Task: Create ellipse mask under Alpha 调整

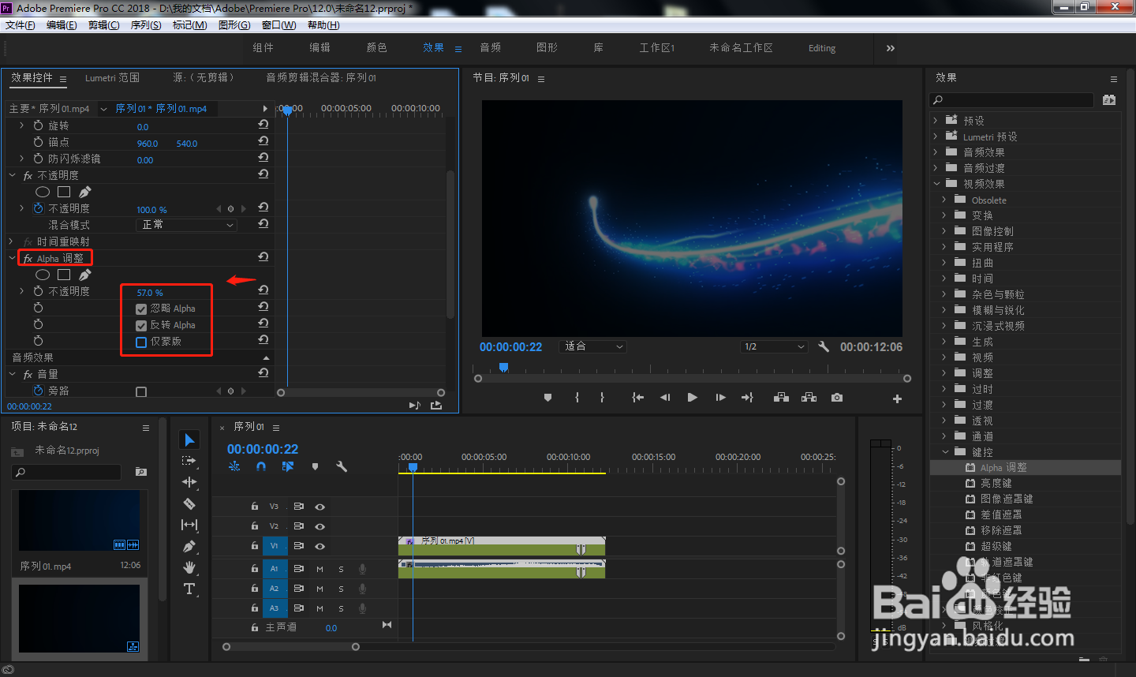Action: [x=43, y=275]
